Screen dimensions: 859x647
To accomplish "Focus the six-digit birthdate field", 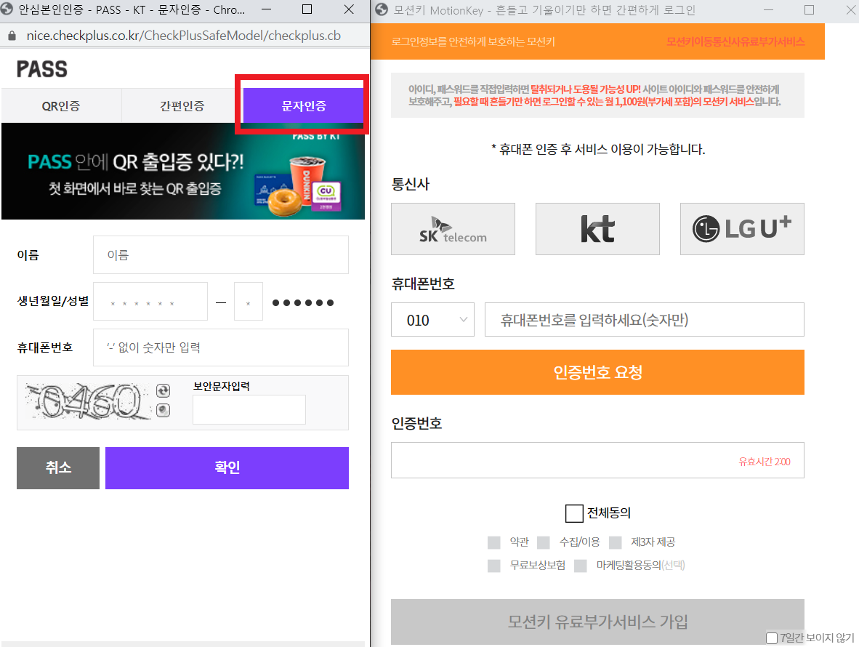I will 150,301.
